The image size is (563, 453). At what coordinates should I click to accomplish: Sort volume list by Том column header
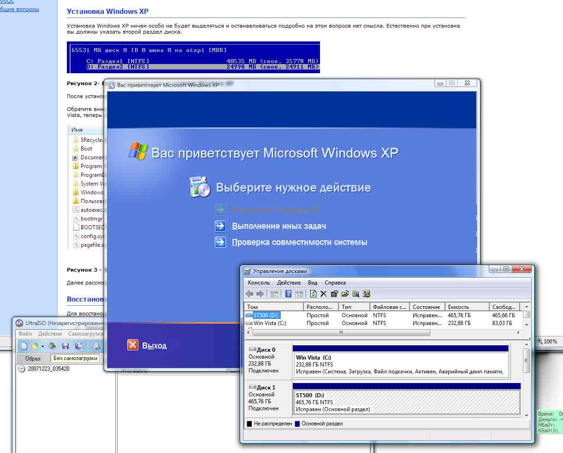[273, 307]
